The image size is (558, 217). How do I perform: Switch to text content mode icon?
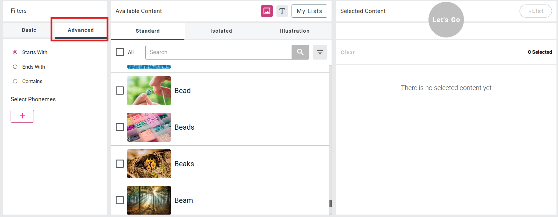(282, 11)
